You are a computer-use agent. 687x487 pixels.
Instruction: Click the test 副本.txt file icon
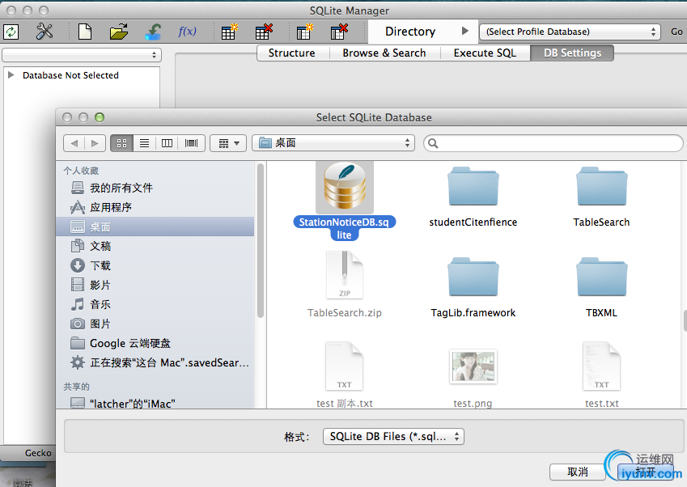pyautogui.click(x=344, y=366)
